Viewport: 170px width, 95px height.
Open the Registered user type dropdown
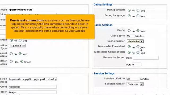tap(17, 46)
